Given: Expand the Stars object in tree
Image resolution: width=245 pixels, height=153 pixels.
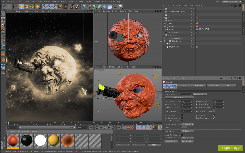Looking at the screenshot, I should click(164, 18).
